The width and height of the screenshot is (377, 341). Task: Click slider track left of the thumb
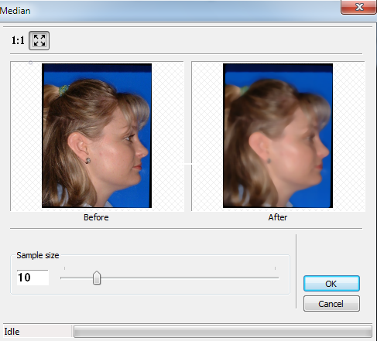(77, 278)
